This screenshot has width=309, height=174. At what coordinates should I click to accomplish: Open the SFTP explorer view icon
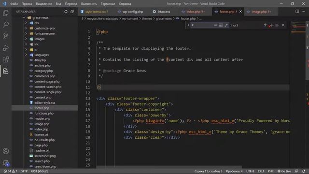coord(6,71)
